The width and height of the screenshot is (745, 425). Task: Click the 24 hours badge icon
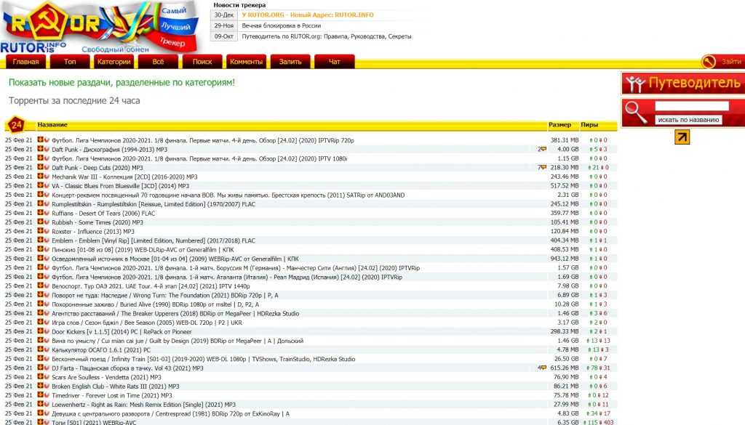pyautogui.click(x=18, y=125)
